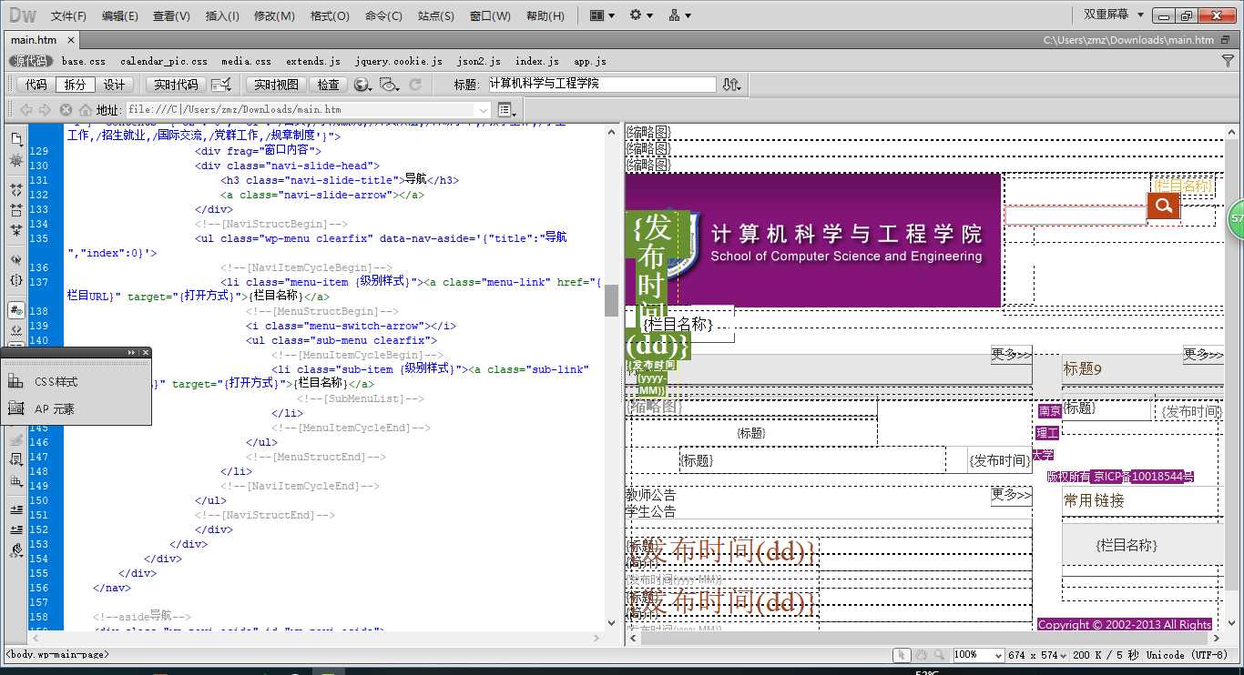Select the Select tool in status bar
Viewport: 1244px width, 675px height.
(901, 655)
